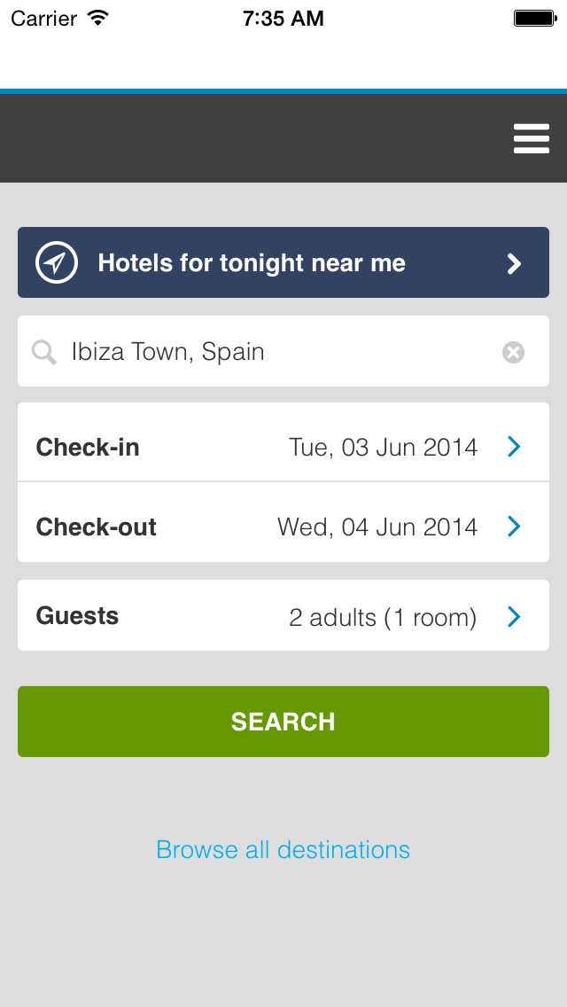
Task: Tap the location compass arrow icon
Action: pos(57,262)
